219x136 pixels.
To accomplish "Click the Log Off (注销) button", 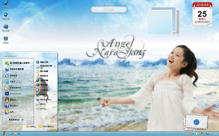I will point(31,127).
